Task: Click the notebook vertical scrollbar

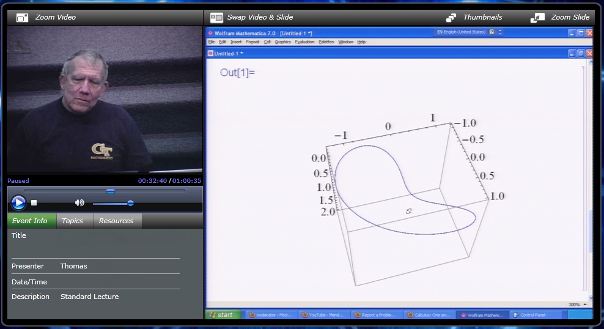Action: pos(591,179)
